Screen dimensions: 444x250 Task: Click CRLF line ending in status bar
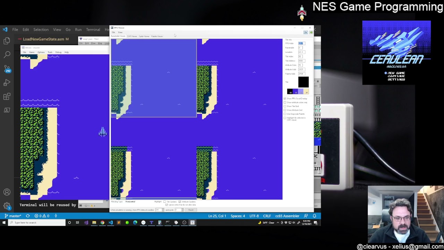267,216
